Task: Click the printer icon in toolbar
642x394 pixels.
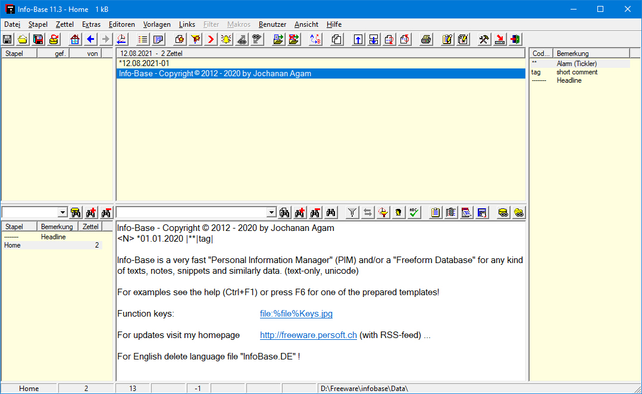Action: coord(426,39)
